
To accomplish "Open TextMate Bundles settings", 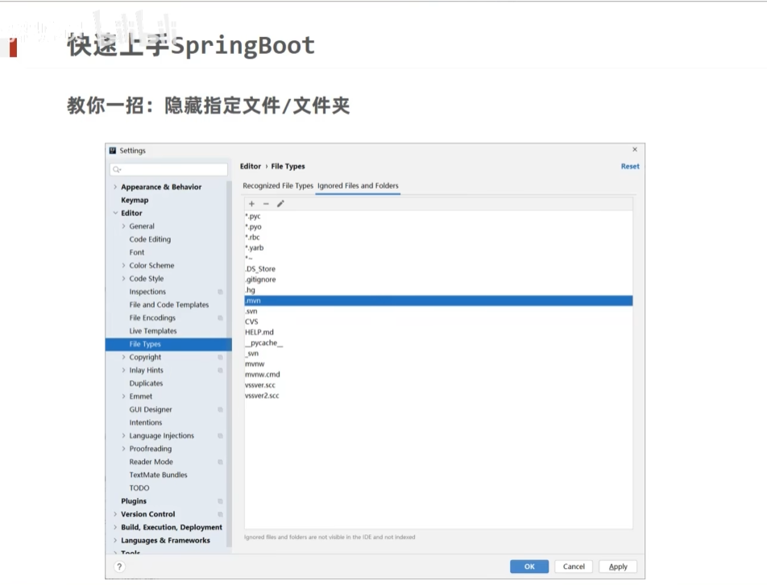I will pos(158,475).
